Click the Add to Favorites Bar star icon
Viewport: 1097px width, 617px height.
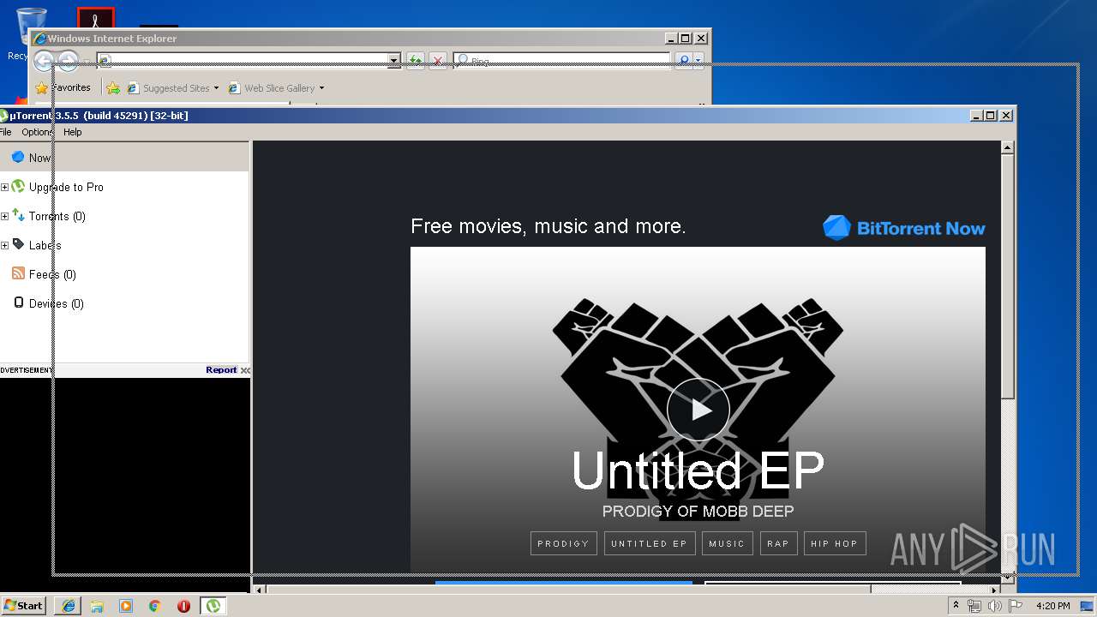pos(113,87)
